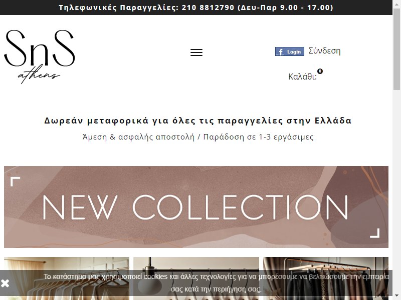Go home via the SnS athens logo
Image resolution: width=401 pixels, height=300 pixels.
coord(40,56)
